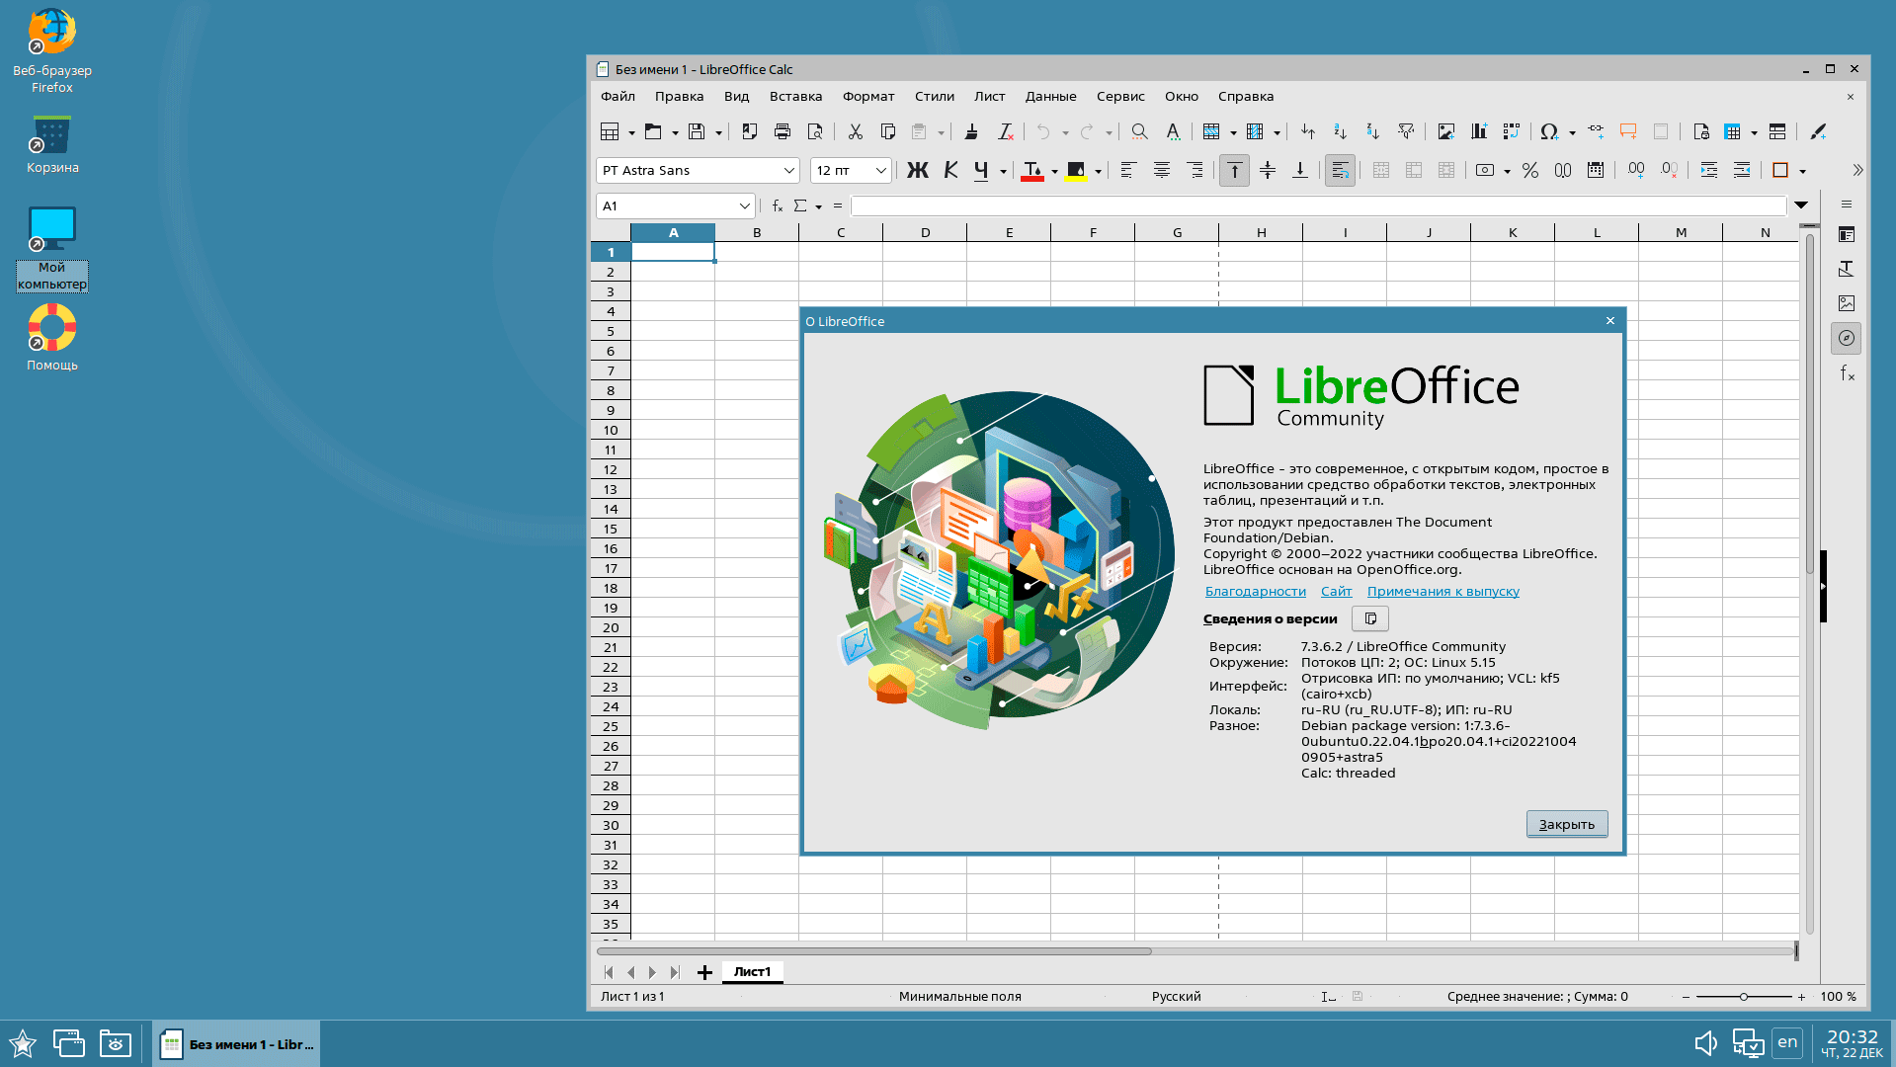This screenshot has width=1896, height=1067.
Task: Select the Лист1 sheet tab
Action: (752, 971)
